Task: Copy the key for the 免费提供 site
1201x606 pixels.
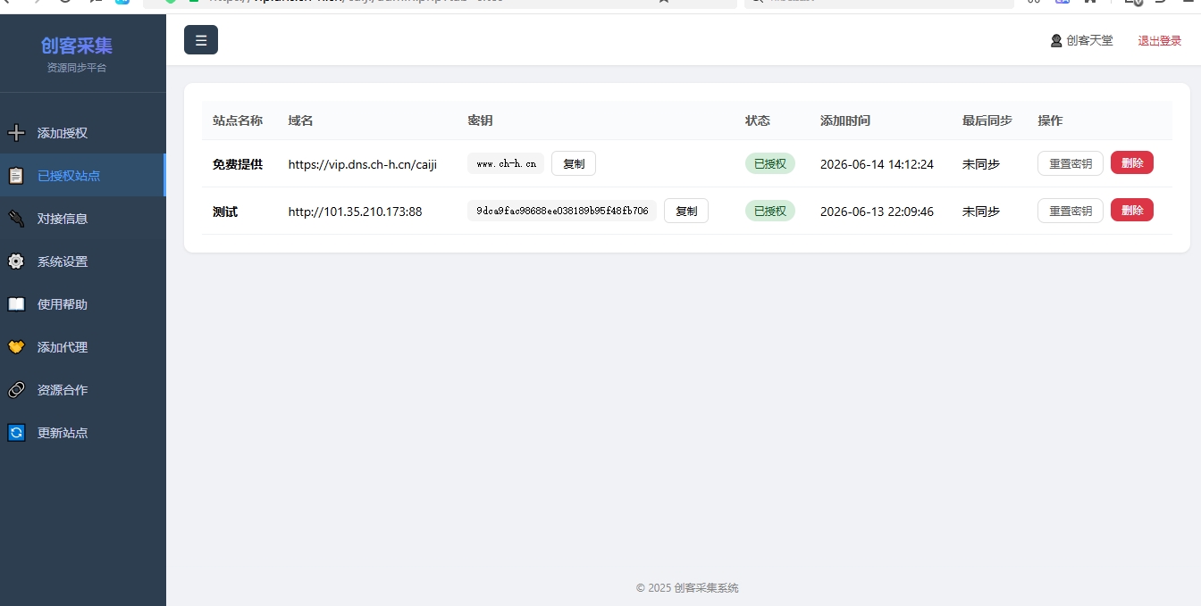Action: coord(574,163)
